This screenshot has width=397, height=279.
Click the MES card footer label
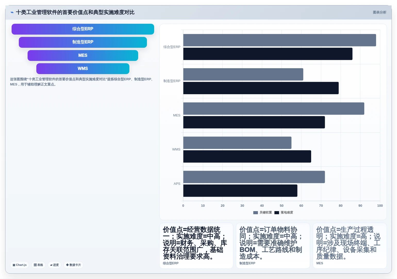(x=320, y=263)
